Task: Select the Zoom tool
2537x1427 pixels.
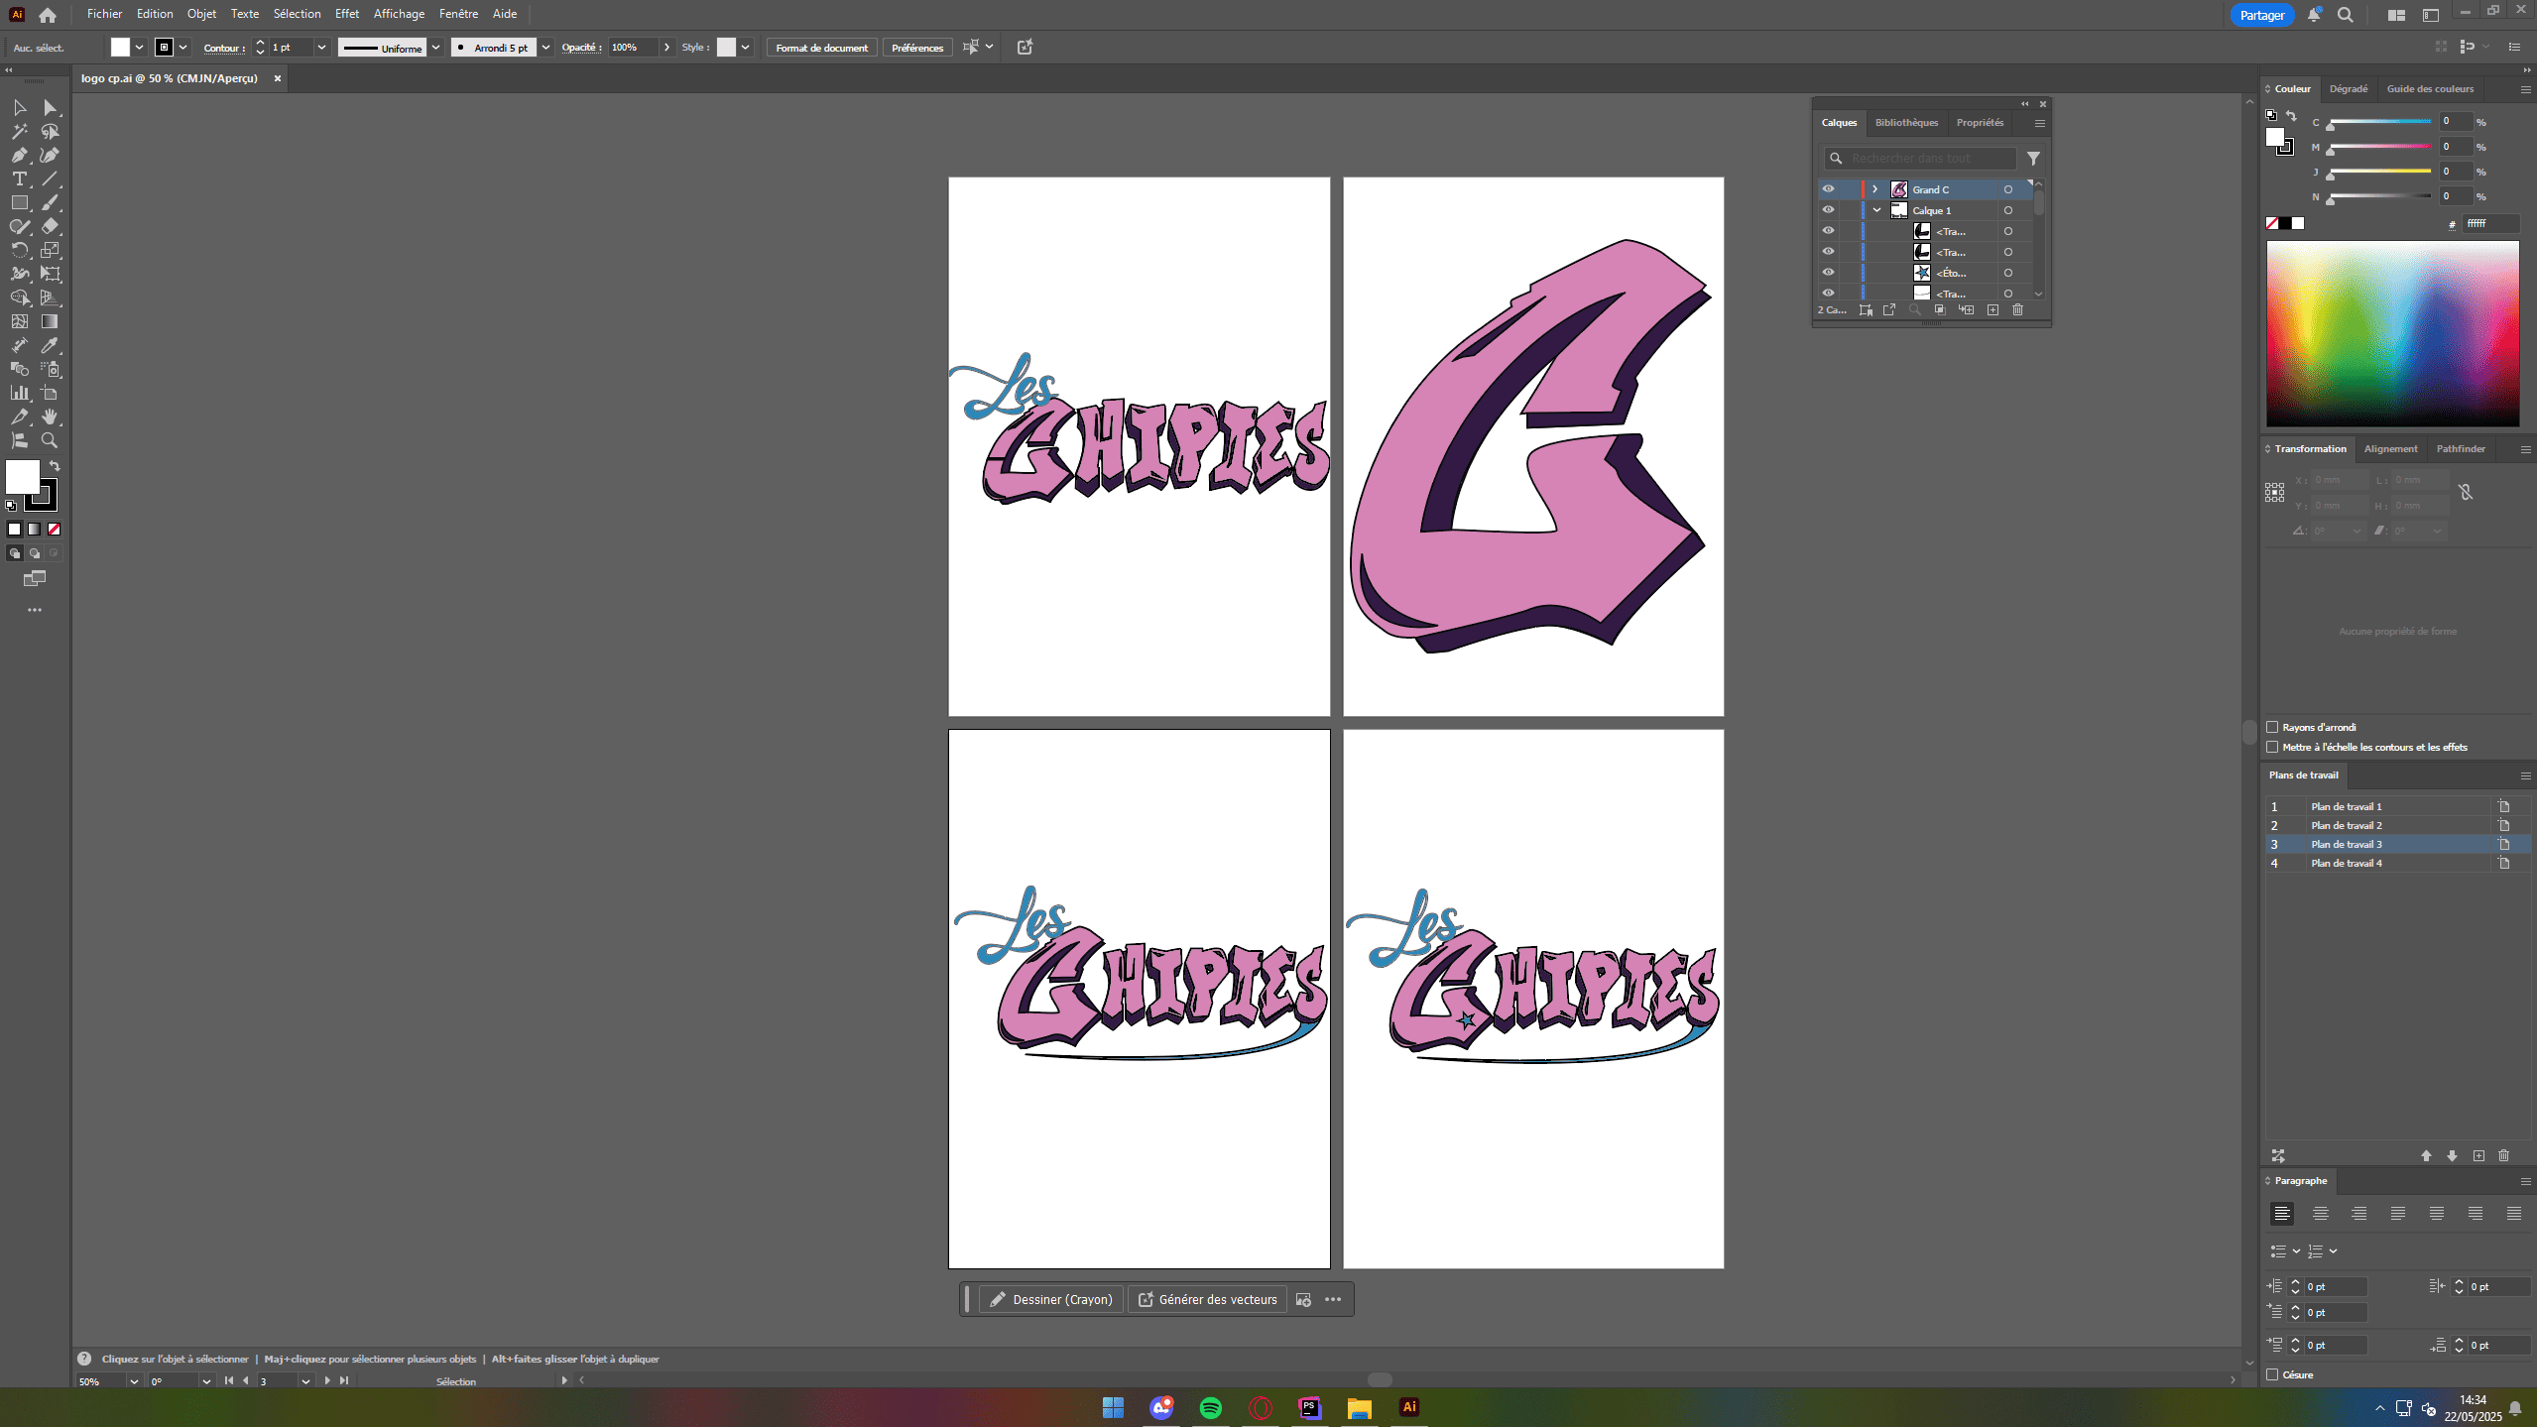Action: (50, 440)
